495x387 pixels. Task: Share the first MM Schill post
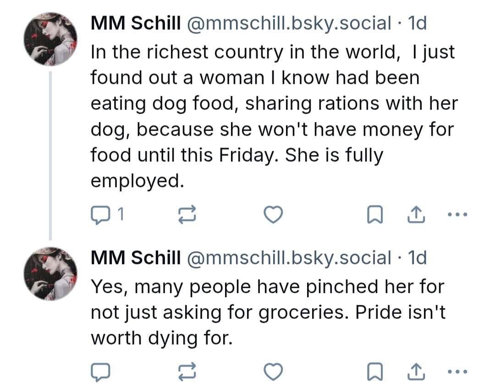coord(416,215)
